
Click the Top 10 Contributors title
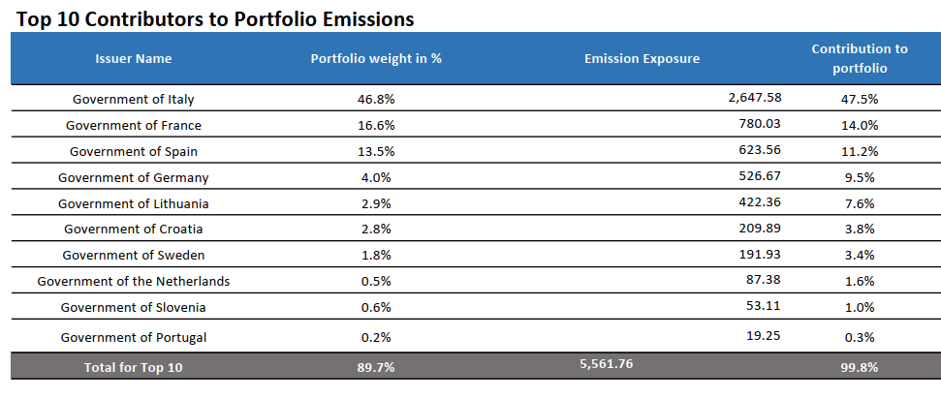pos(213,16)
